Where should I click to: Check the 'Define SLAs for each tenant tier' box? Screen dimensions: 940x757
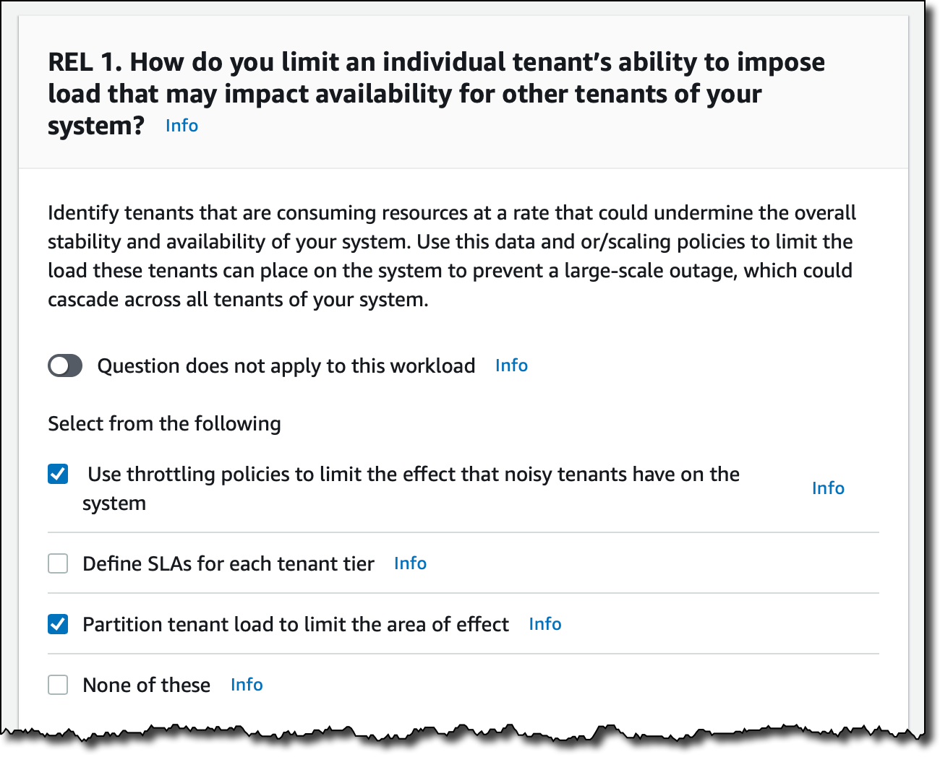tap(58, 563)
